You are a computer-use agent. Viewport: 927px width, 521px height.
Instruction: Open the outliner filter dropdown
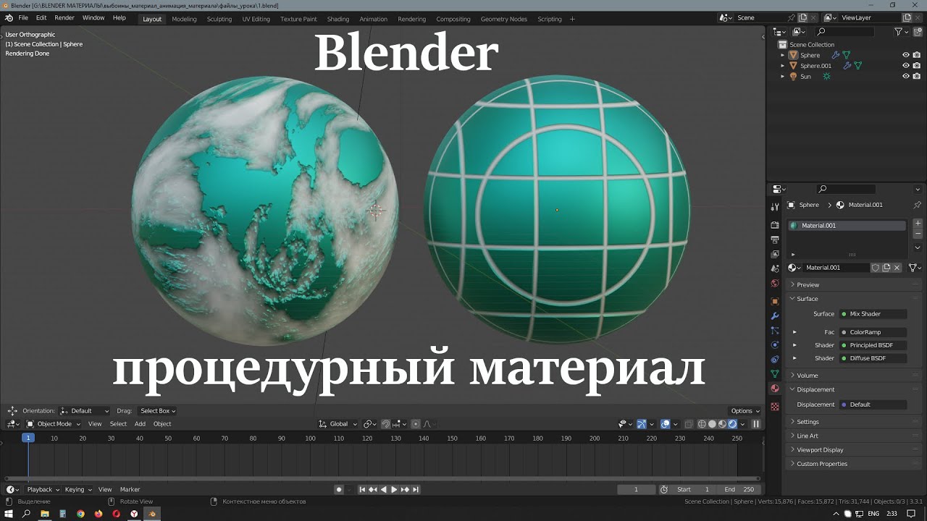pos(901,32)
